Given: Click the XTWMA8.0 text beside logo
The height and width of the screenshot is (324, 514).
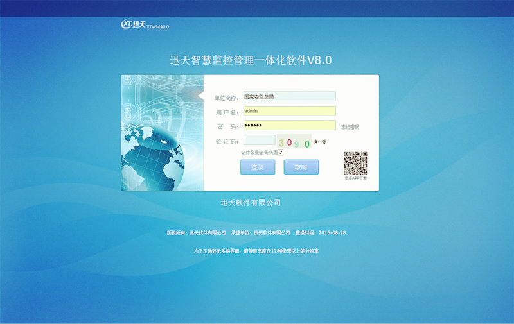Looking at the screenshot, I should pyautogui.click(x=158, y=27).
